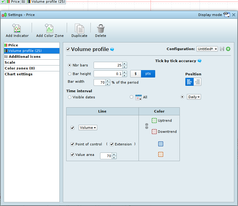The height and width of the screenshot is (206, 238).
Task: Change Value area orange color swatch
Action: point(161,154)
